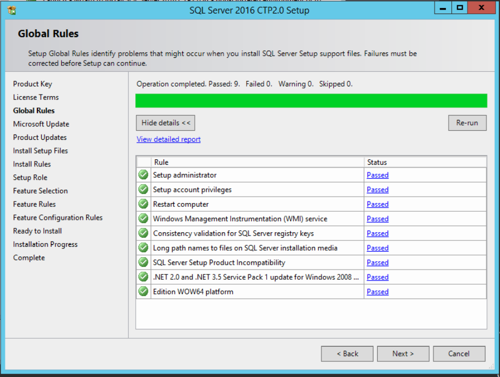Select the Product Key step
This screenshot has width=500, height=377.
tap(32, 84)
